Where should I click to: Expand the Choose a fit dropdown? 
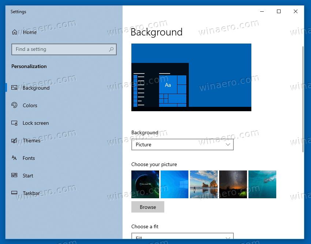(x=182, y=238)
